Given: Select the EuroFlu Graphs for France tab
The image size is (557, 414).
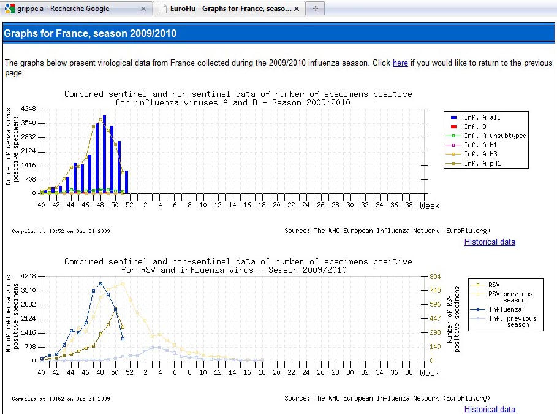Looking at the screenshot, I should [230, 9].
